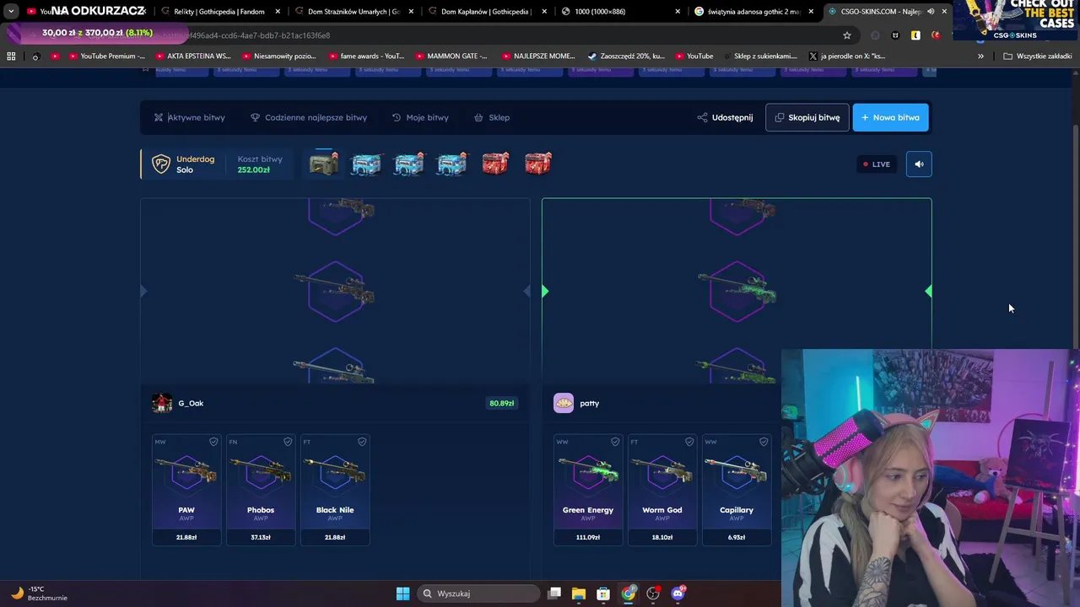Open browser tab search dropdown arrow
This screenshot has width=1080, height=607.
tap(11, 12)
